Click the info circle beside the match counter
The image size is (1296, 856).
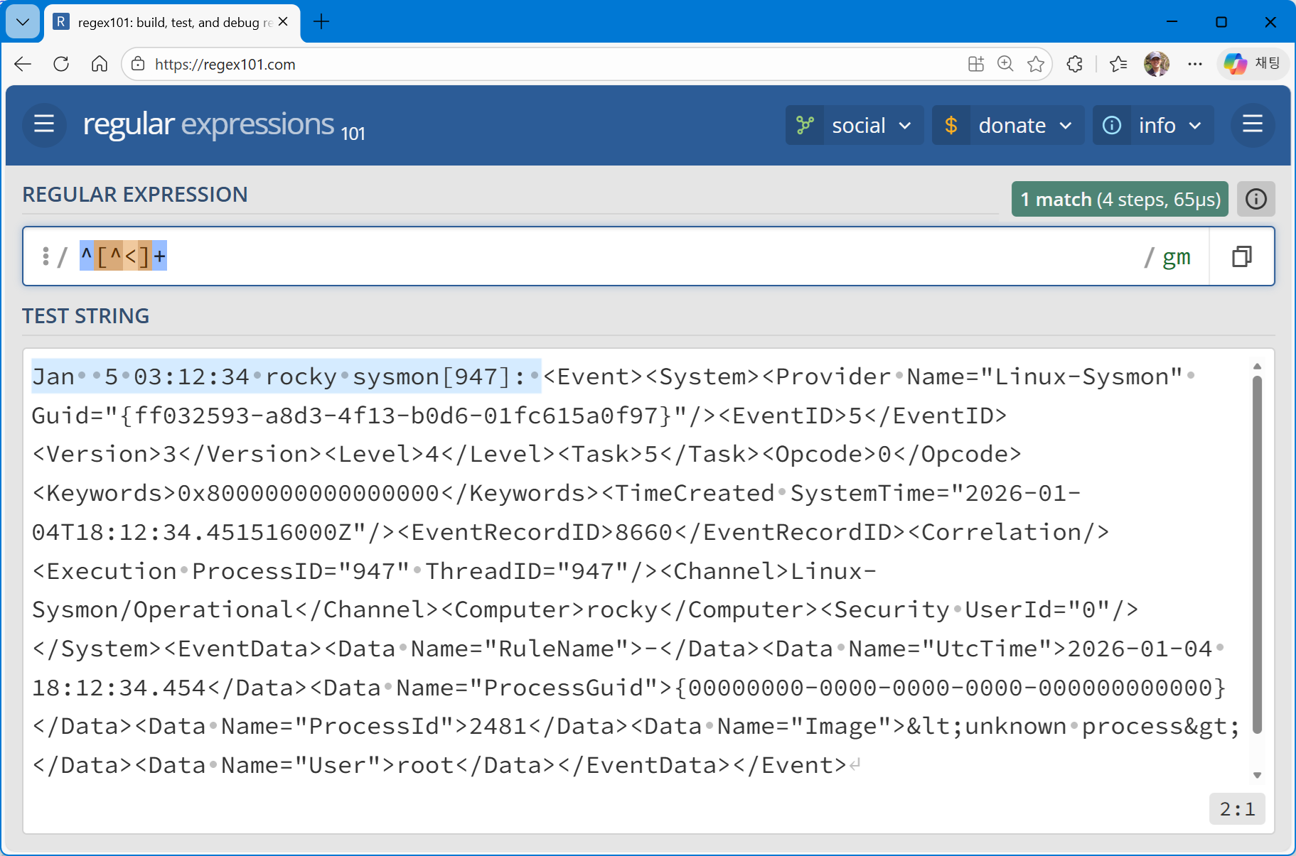coord(1255,199)
